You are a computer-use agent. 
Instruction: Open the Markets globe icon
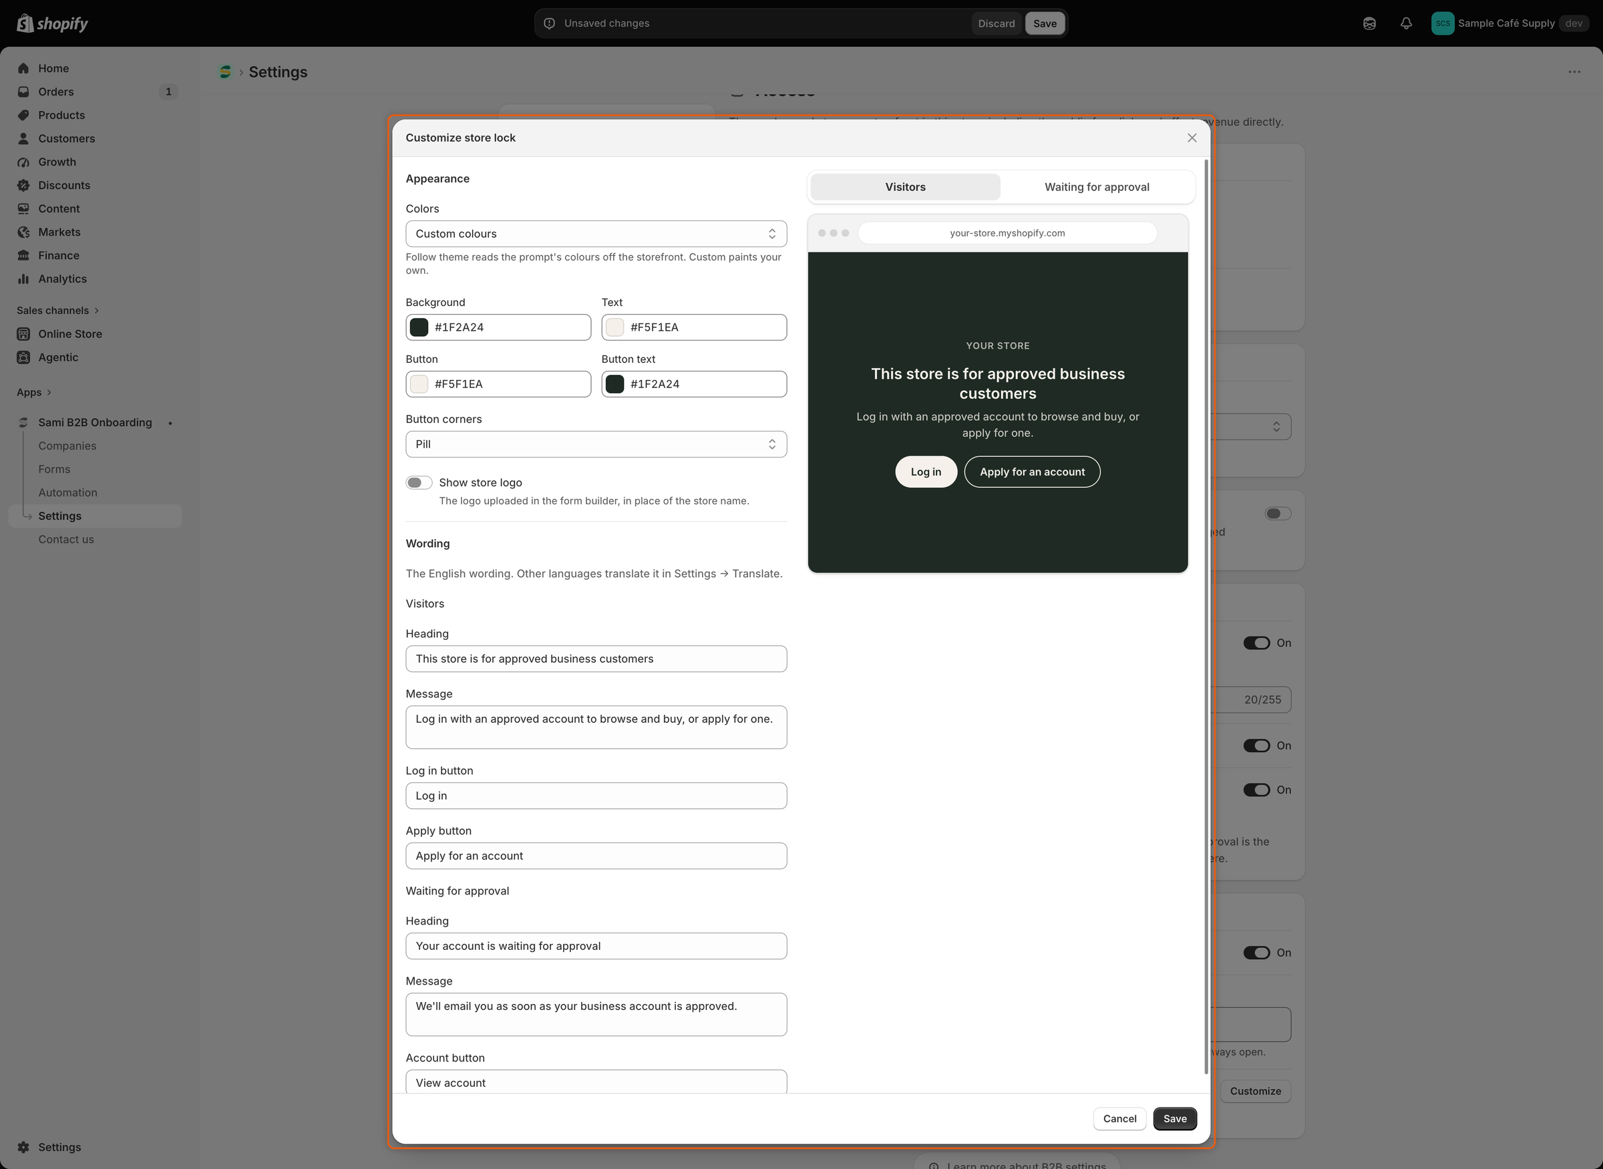[23, 231]
